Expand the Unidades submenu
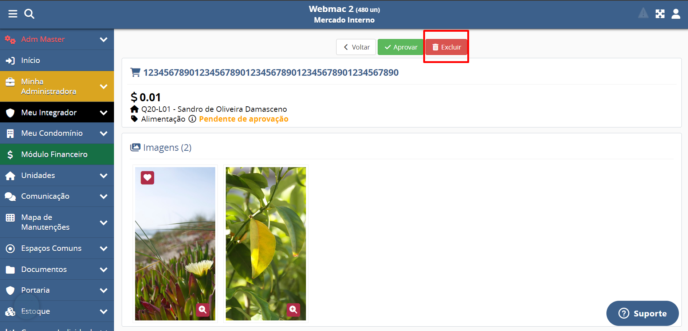Image resolution: width=688 pixels, height=331 pixels. pos(104,176)
